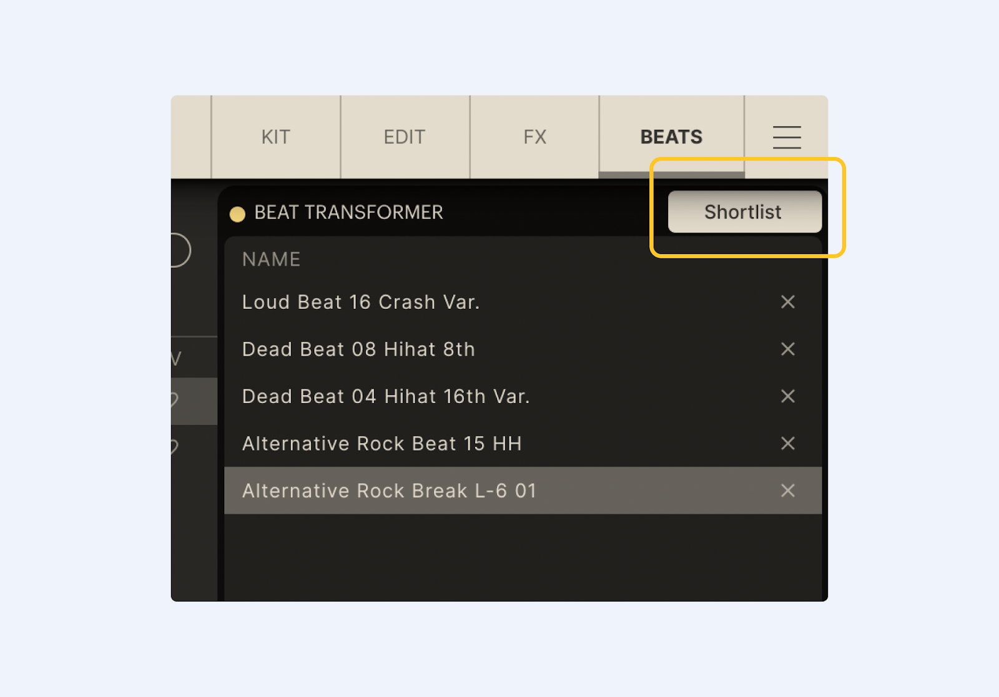Toggle the Shortlist view off
This screenshot has width=999, height=697.
click(x=744, y=212)
